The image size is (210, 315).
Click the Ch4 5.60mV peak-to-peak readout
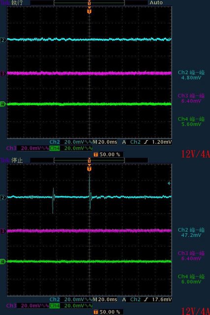click(191, 122)
